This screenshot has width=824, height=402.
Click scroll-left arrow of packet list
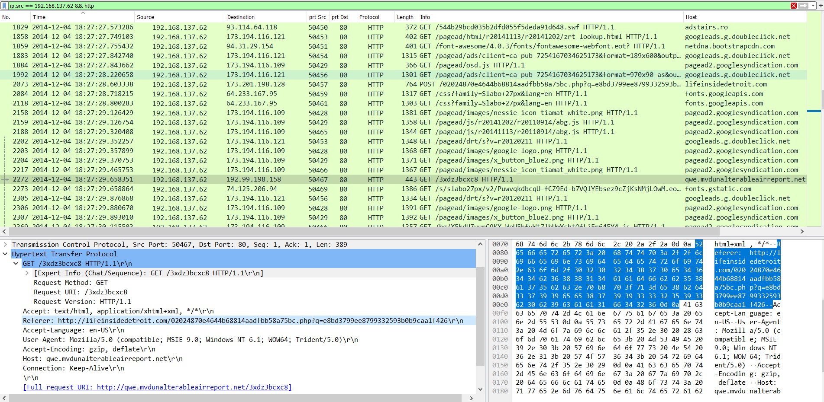[4, 231]
